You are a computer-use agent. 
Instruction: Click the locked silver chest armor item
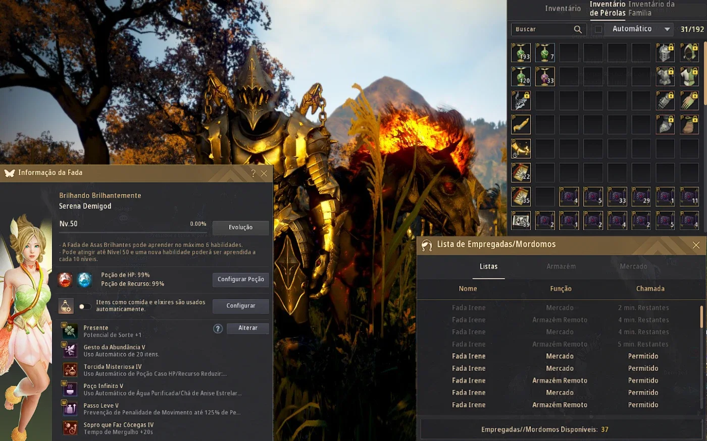[x=665, y=77]
